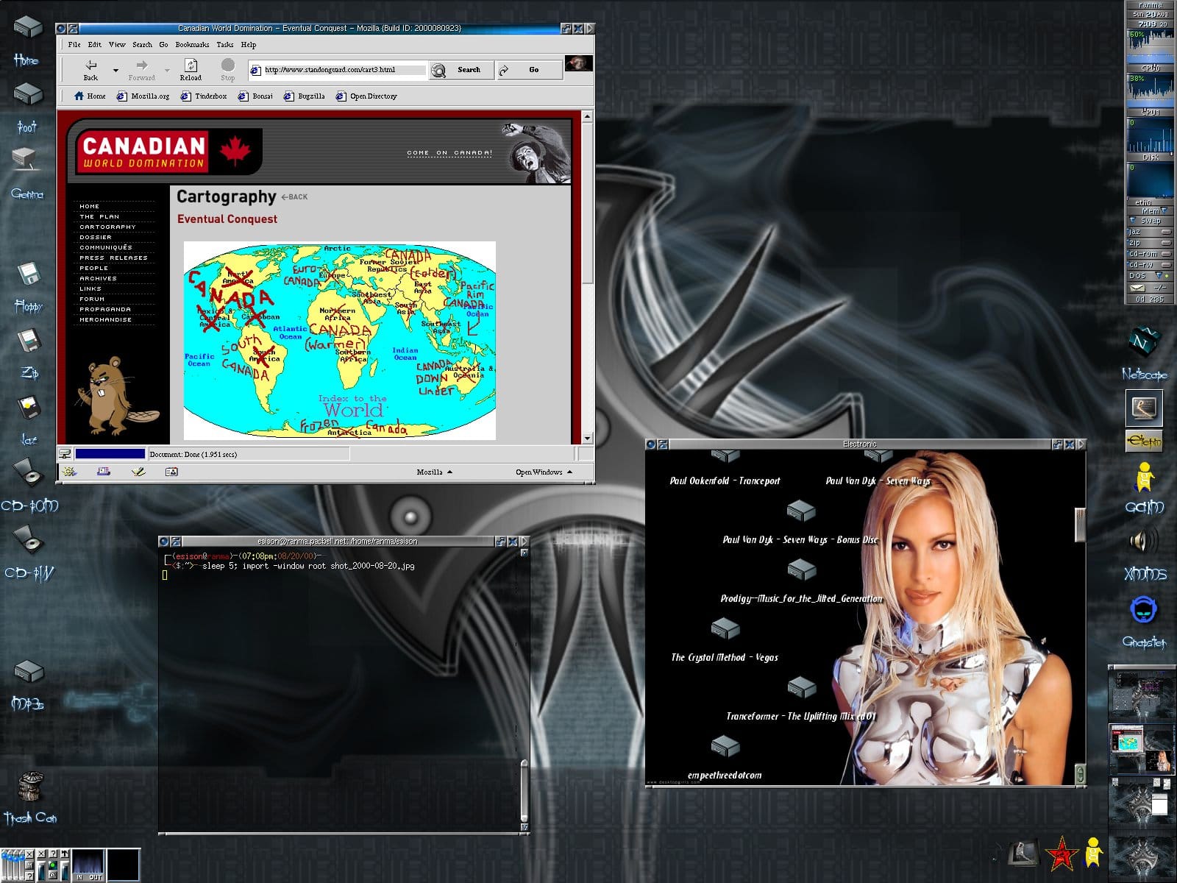Open the root desktop drive icon
1177x883 pixels.
27,94
